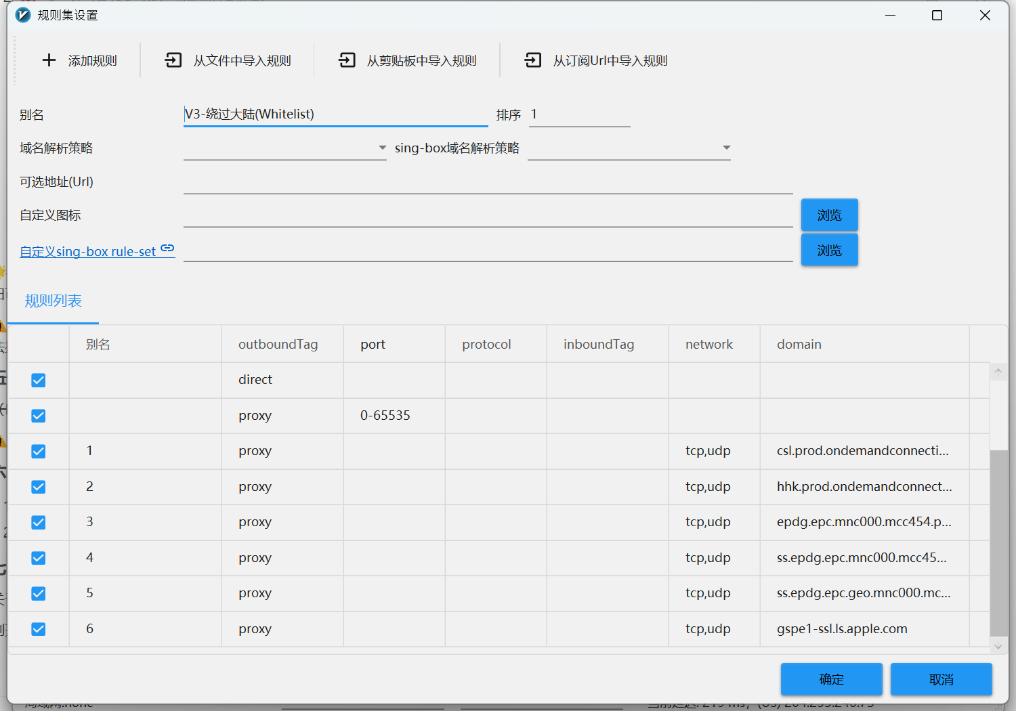Click 浏览 button for 自定义图标
This screenshot has height=711, width=1016.
830,215
